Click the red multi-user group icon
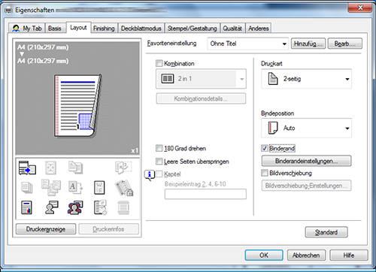Image resolution: width=376 pixels, height=272 pixels. point(75,207)
